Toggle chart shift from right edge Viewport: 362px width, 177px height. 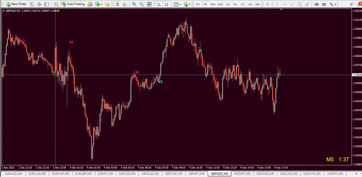(x=167, y=4)
